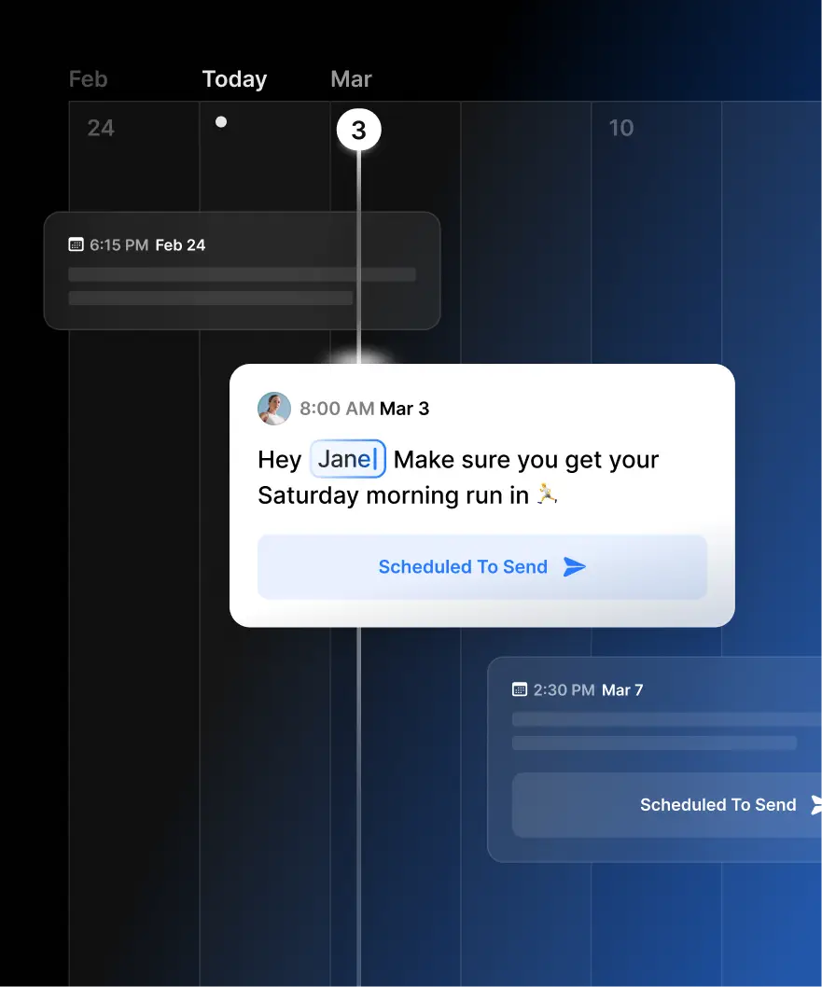The height and width of the screenshot is (987, 822).
Task: Click the circled date 3 marker
Action: click(358, 130)
